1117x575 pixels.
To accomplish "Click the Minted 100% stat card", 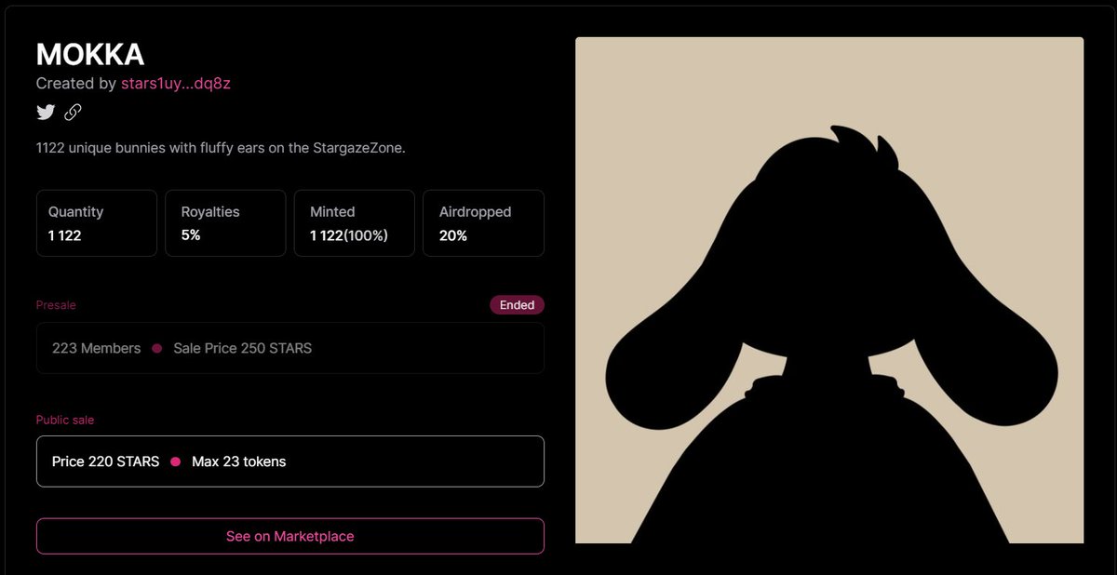I will coord(354,223).
